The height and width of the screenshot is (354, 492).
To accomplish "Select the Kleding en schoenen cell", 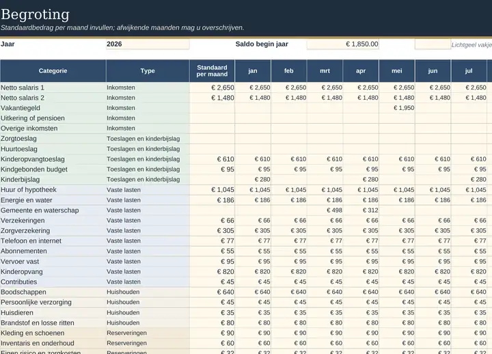I will (x=53, y=333).
